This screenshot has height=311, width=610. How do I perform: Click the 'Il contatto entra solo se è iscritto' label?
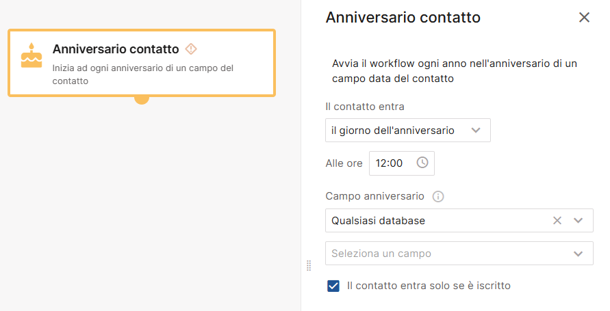point(429,286)
